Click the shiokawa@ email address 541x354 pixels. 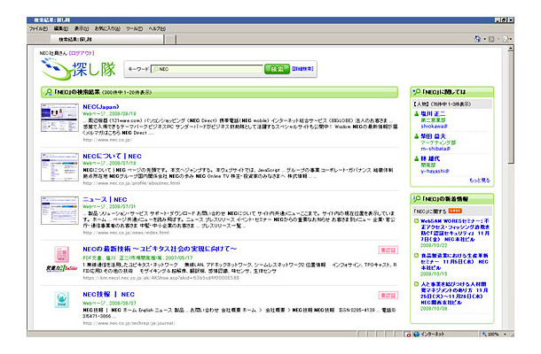coord(434,127)
